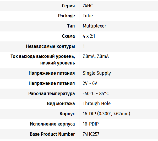Click the "16-DIP (0.300", 7.62mm)" value

[x=106, y=114]
